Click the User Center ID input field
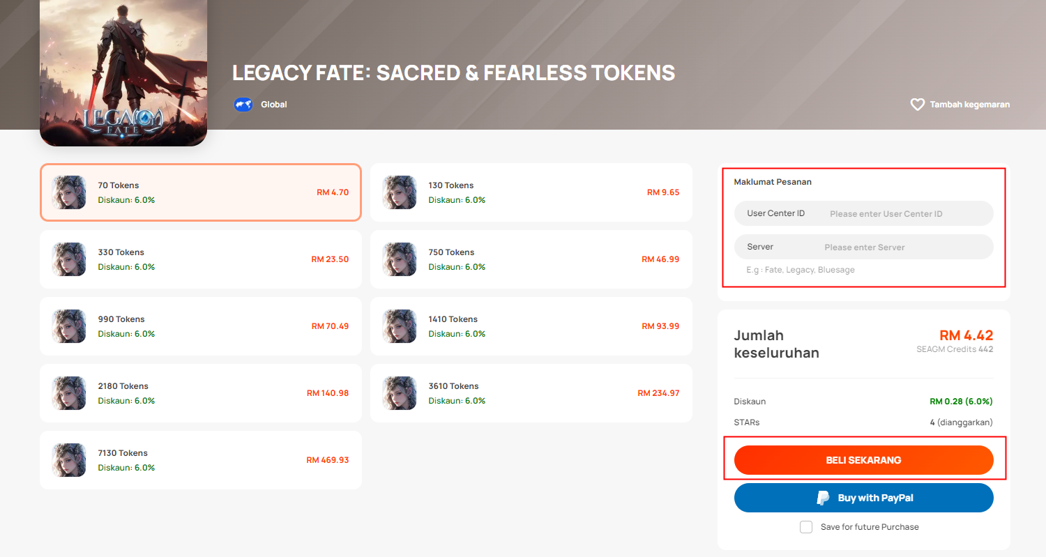Image resolution: width=1046 pixels, height=557 pixels. (864, 213)
